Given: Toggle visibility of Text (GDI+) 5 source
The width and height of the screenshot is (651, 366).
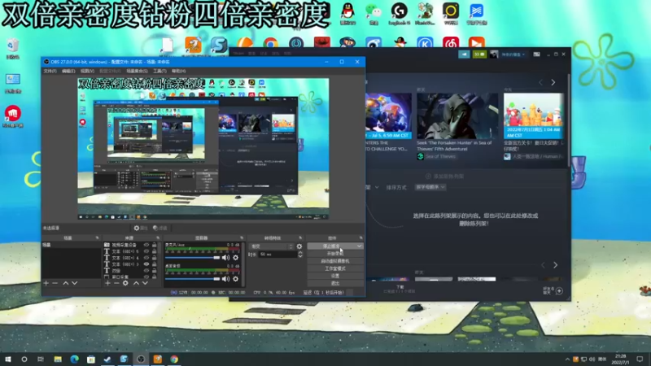Looking at the screenshot, I should pos(146,251).
